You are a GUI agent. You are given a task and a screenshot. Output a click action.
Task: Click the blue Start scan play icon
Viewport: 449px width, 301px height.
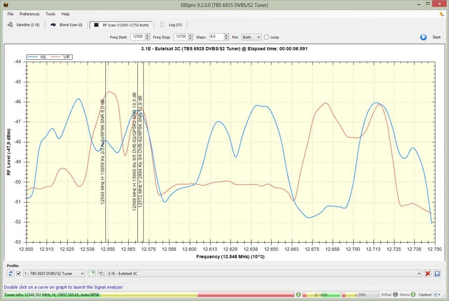pos(423,37)
